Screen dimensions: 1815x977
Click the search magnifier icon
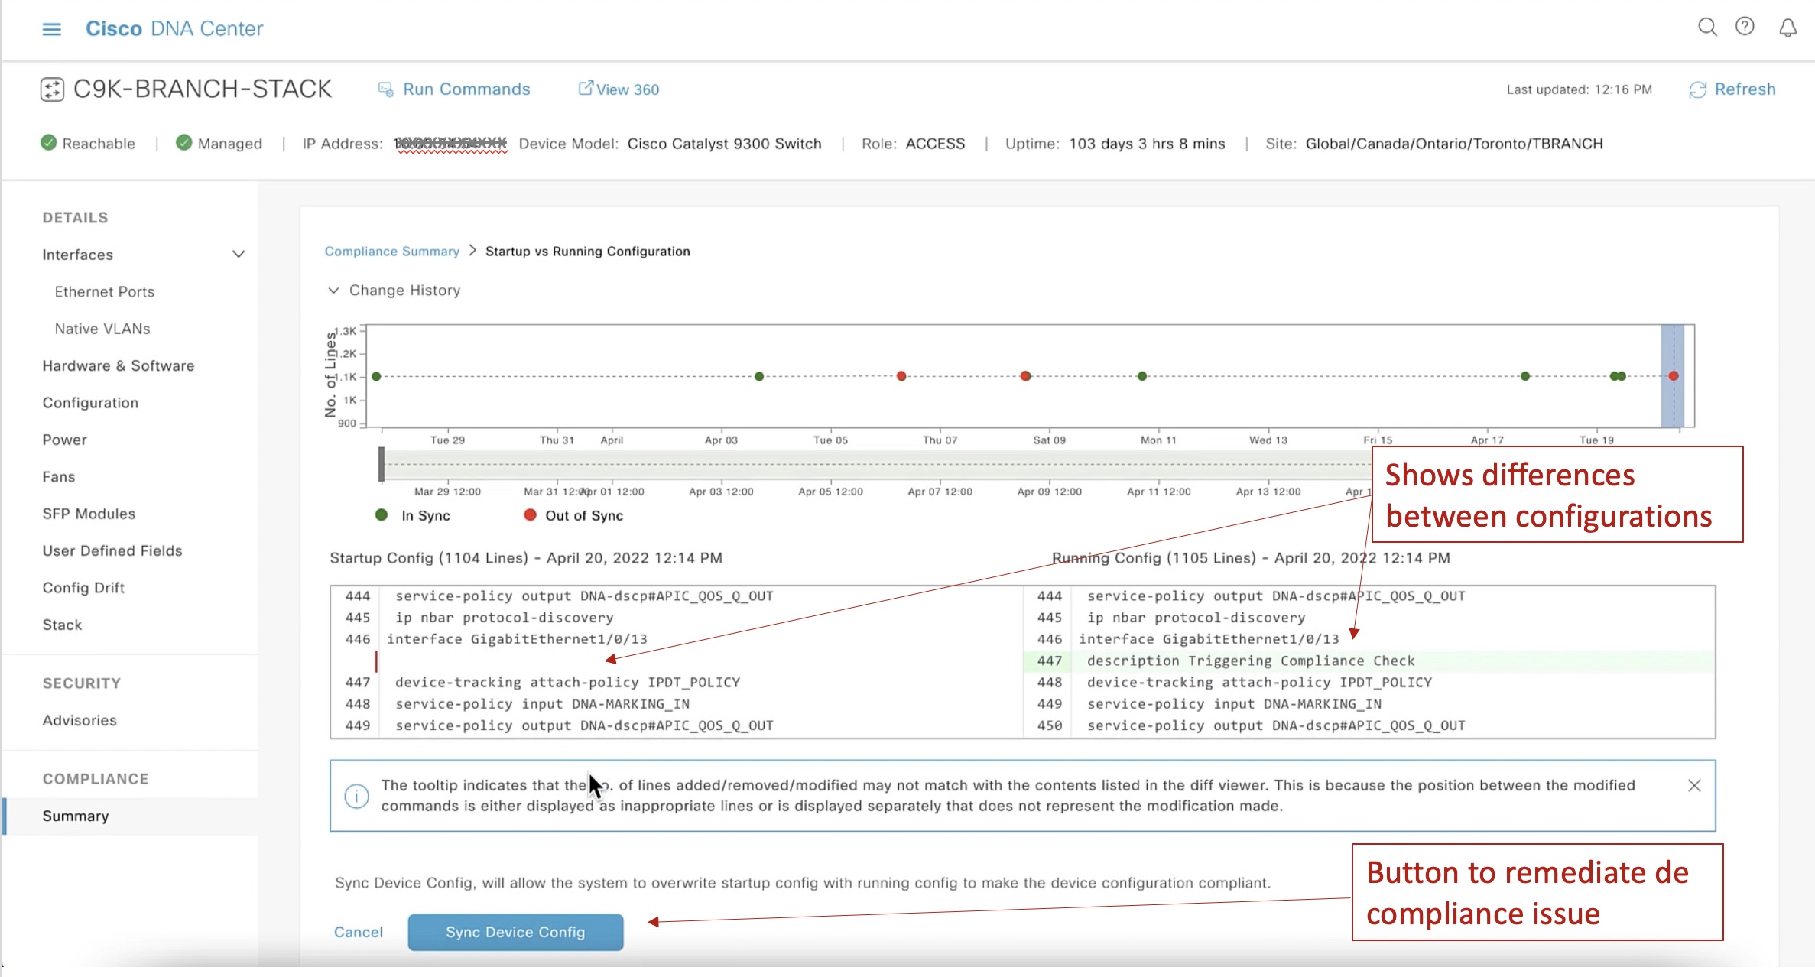coord(1707,28)
